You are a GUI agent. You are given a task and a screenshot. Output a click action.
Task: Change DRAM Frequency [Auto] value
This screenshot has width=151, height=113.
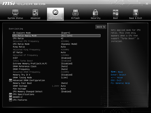point(64,69)
